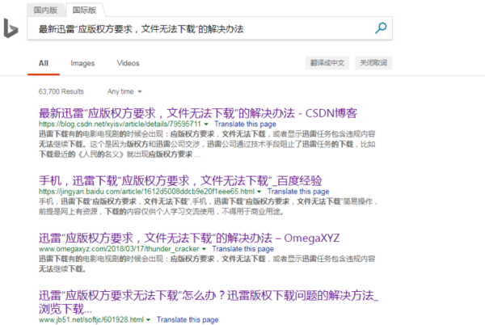Open the Any time filter dropdown
Viewport: 485px width, 325px height.
click(124, 91)
